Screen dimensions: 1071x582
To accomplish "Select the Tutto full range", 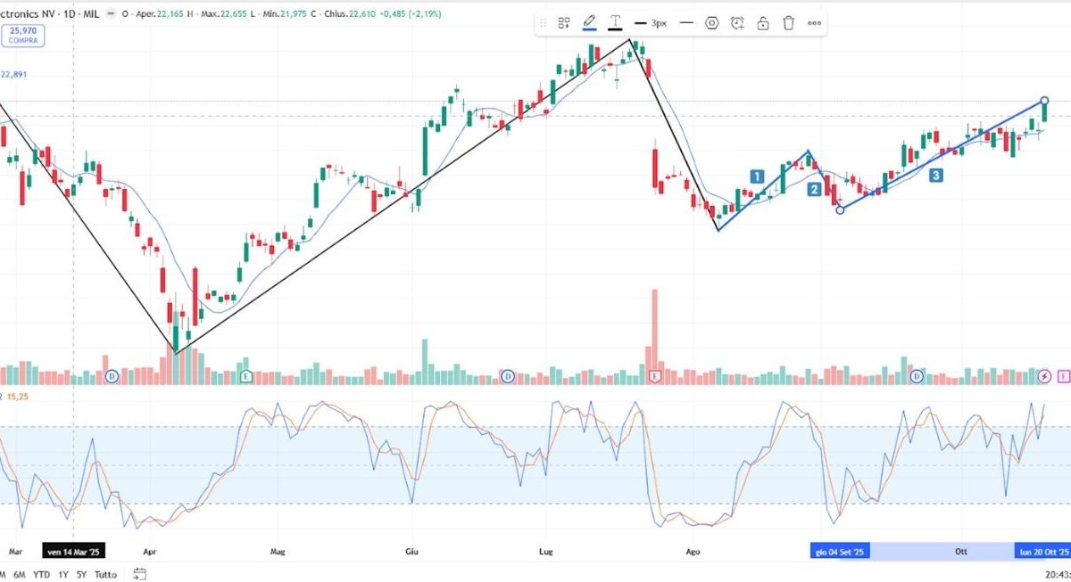I will (x=105, y=575).
